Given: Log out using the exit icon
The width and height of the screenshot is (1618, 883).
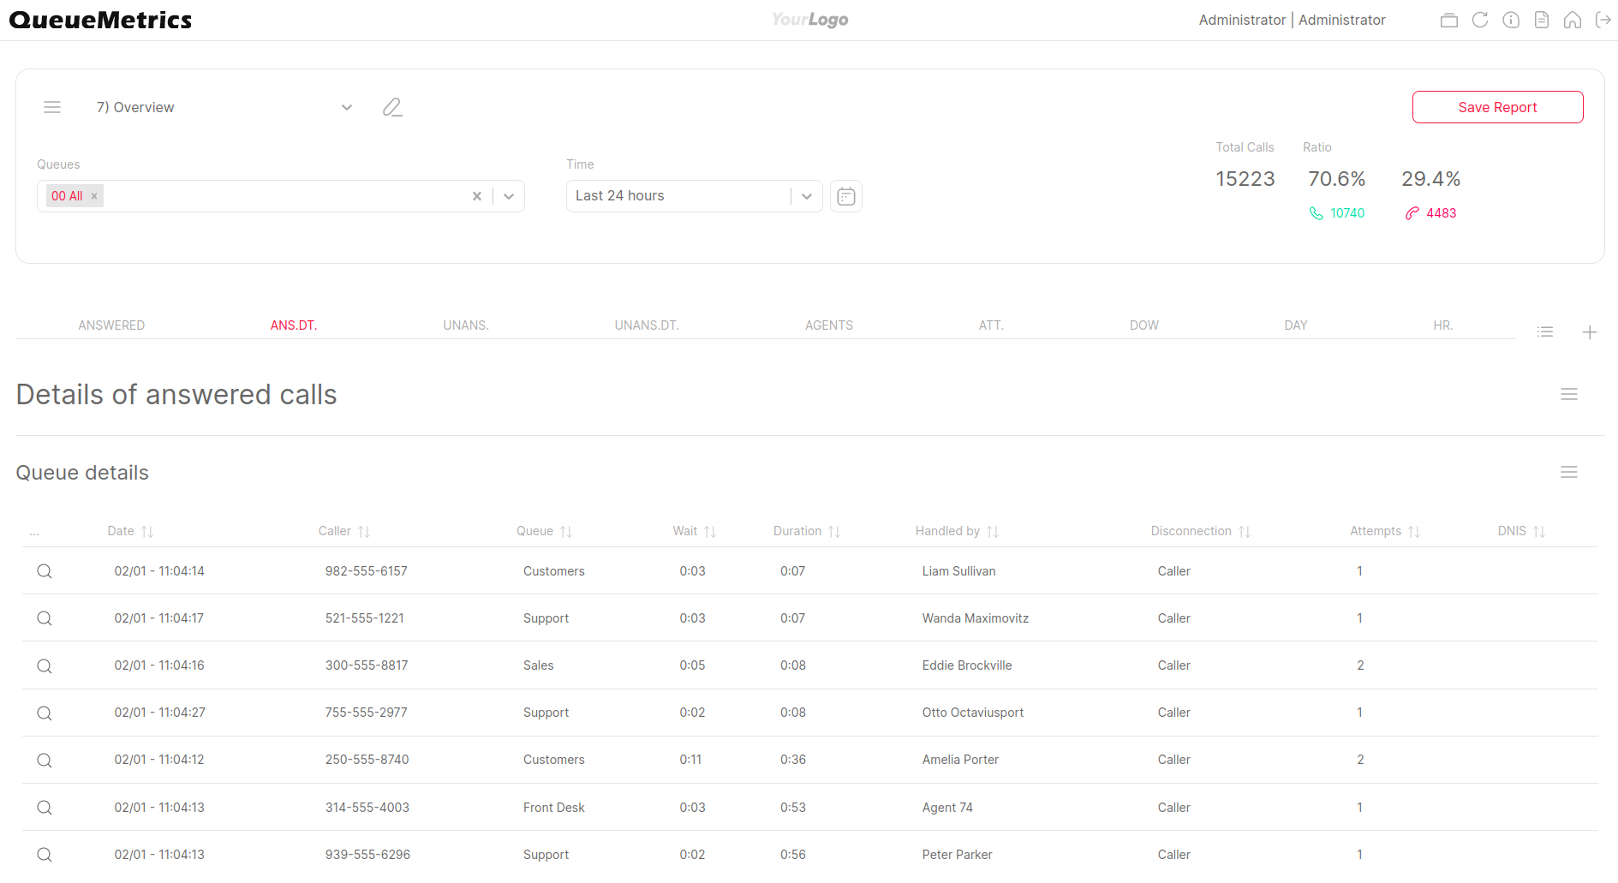Looking at the screenshot, I should [1603, 20].
